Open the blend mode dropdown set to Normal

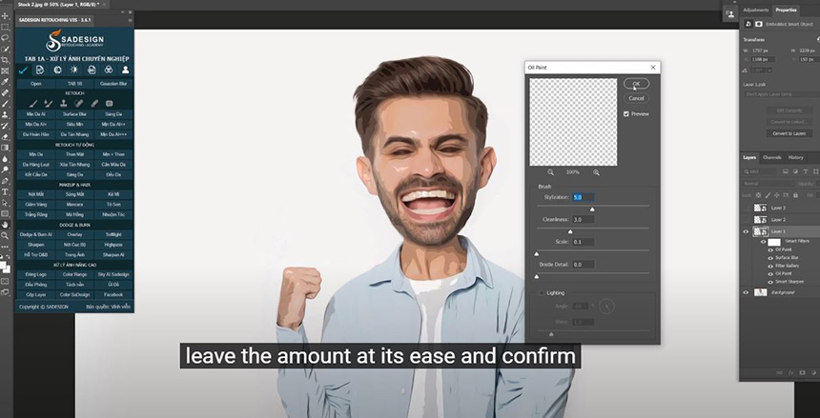[x=763, y=183]
